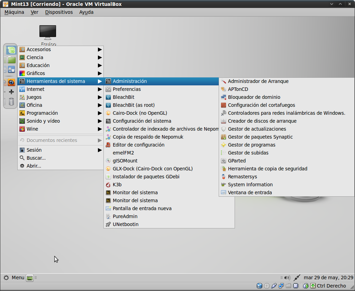Open the trash can icon in the dock
The width and height of the screenshot is (355, 291).
(11, 102)
